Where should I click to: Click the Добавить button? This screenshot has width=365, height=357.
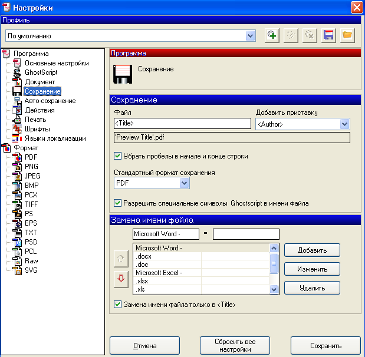click(312, 250)
